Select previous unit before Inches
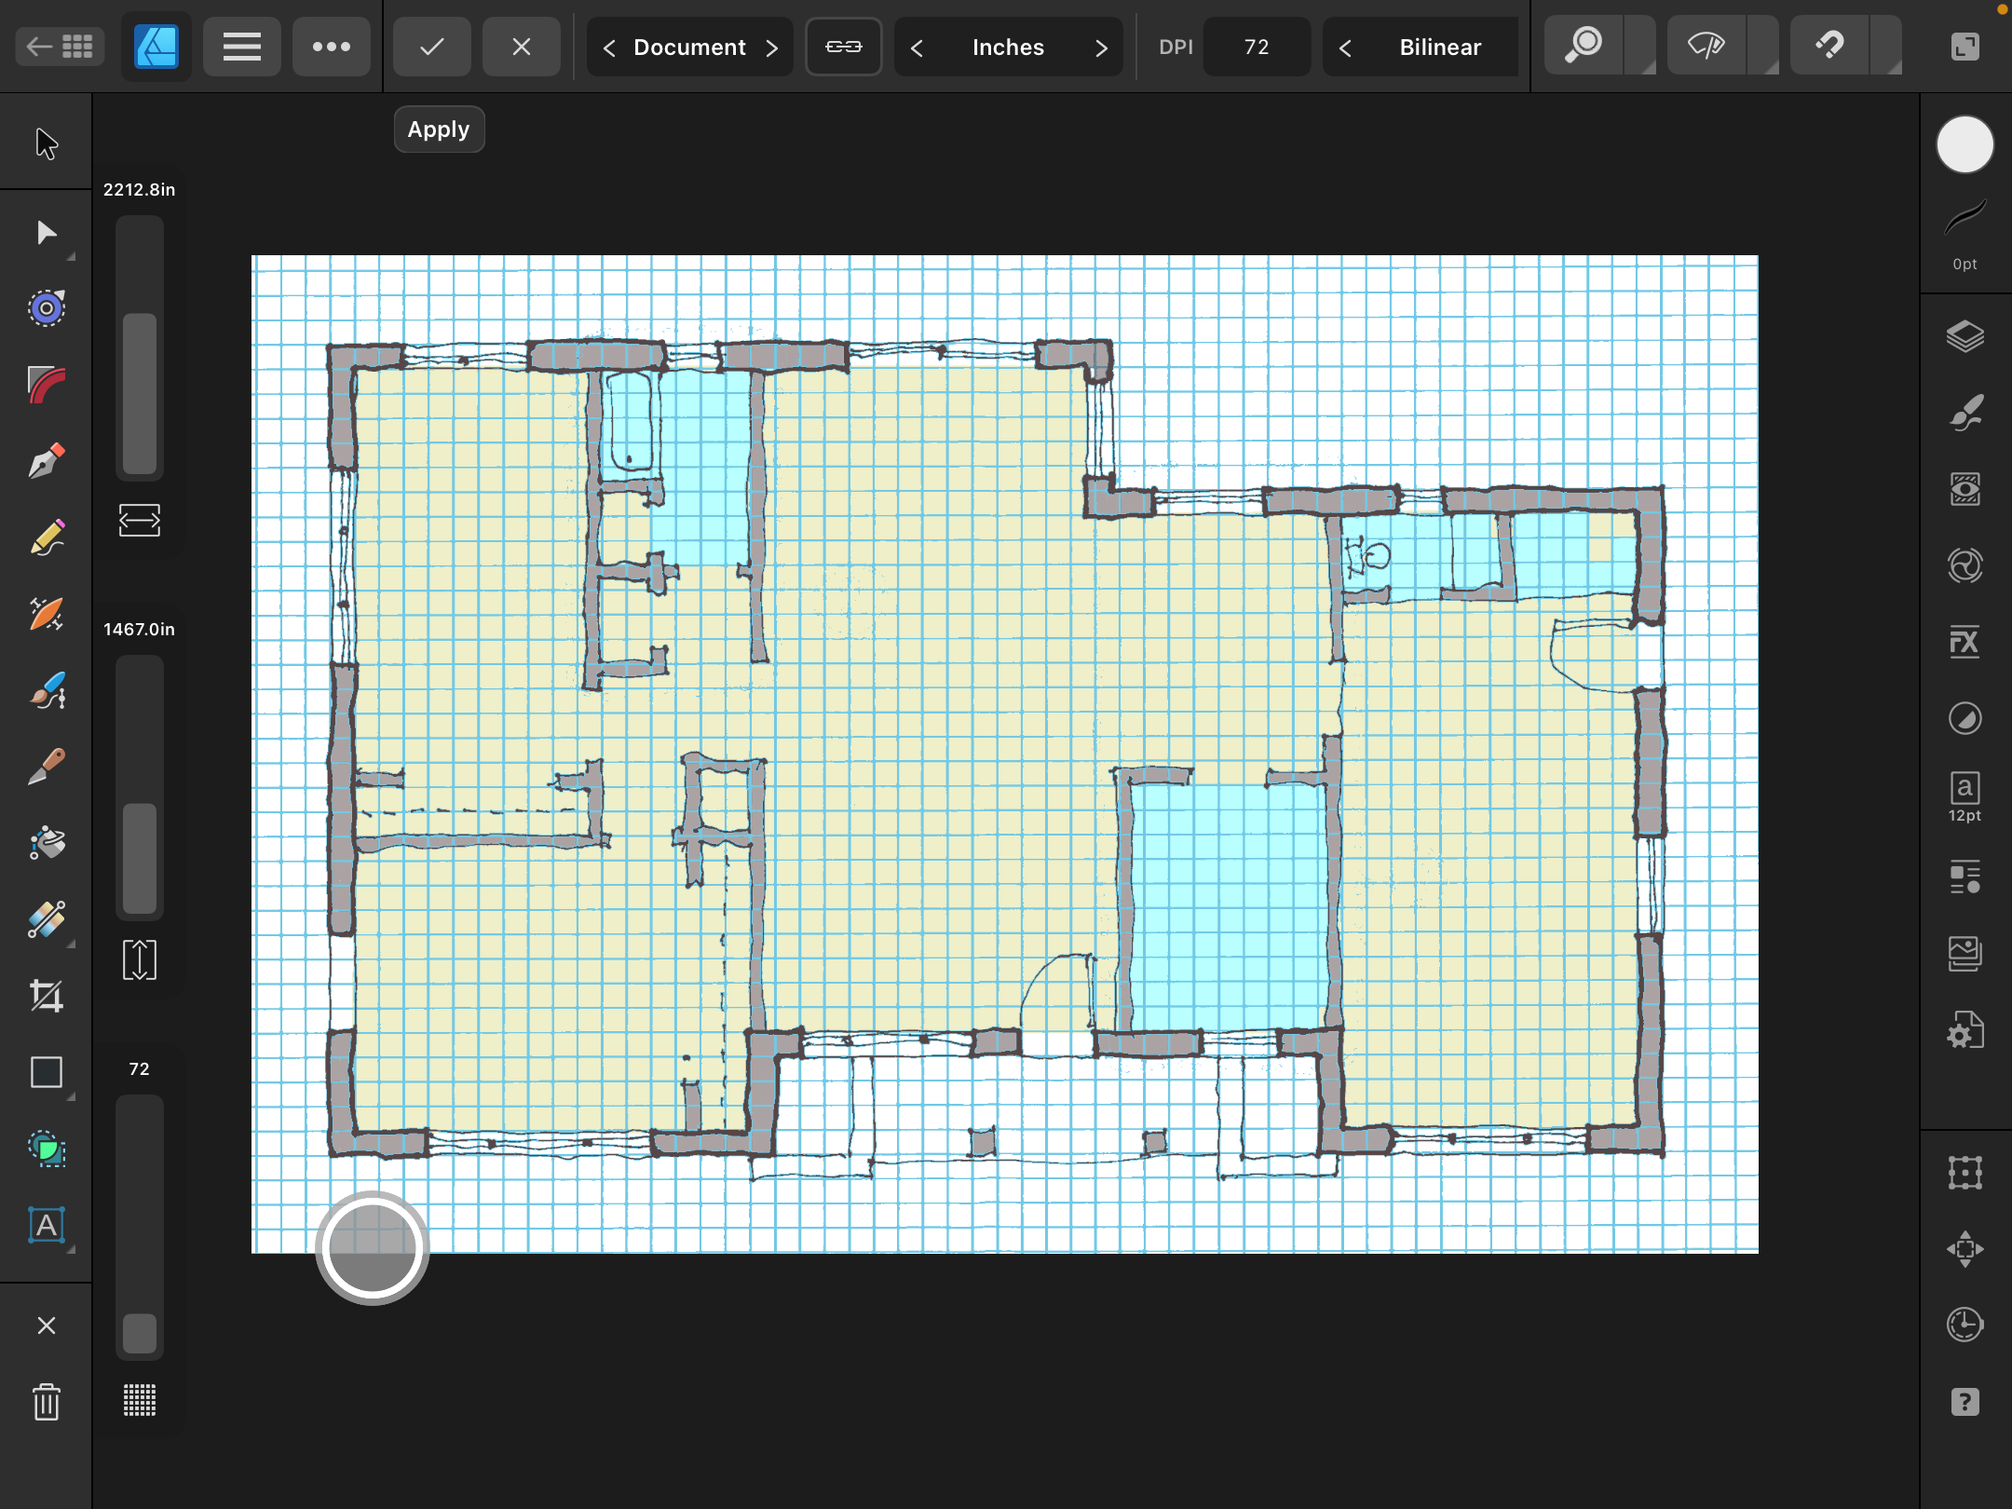Image resolution: width=2012 pixels, height=1509 pixels. [x=917, y=48]
